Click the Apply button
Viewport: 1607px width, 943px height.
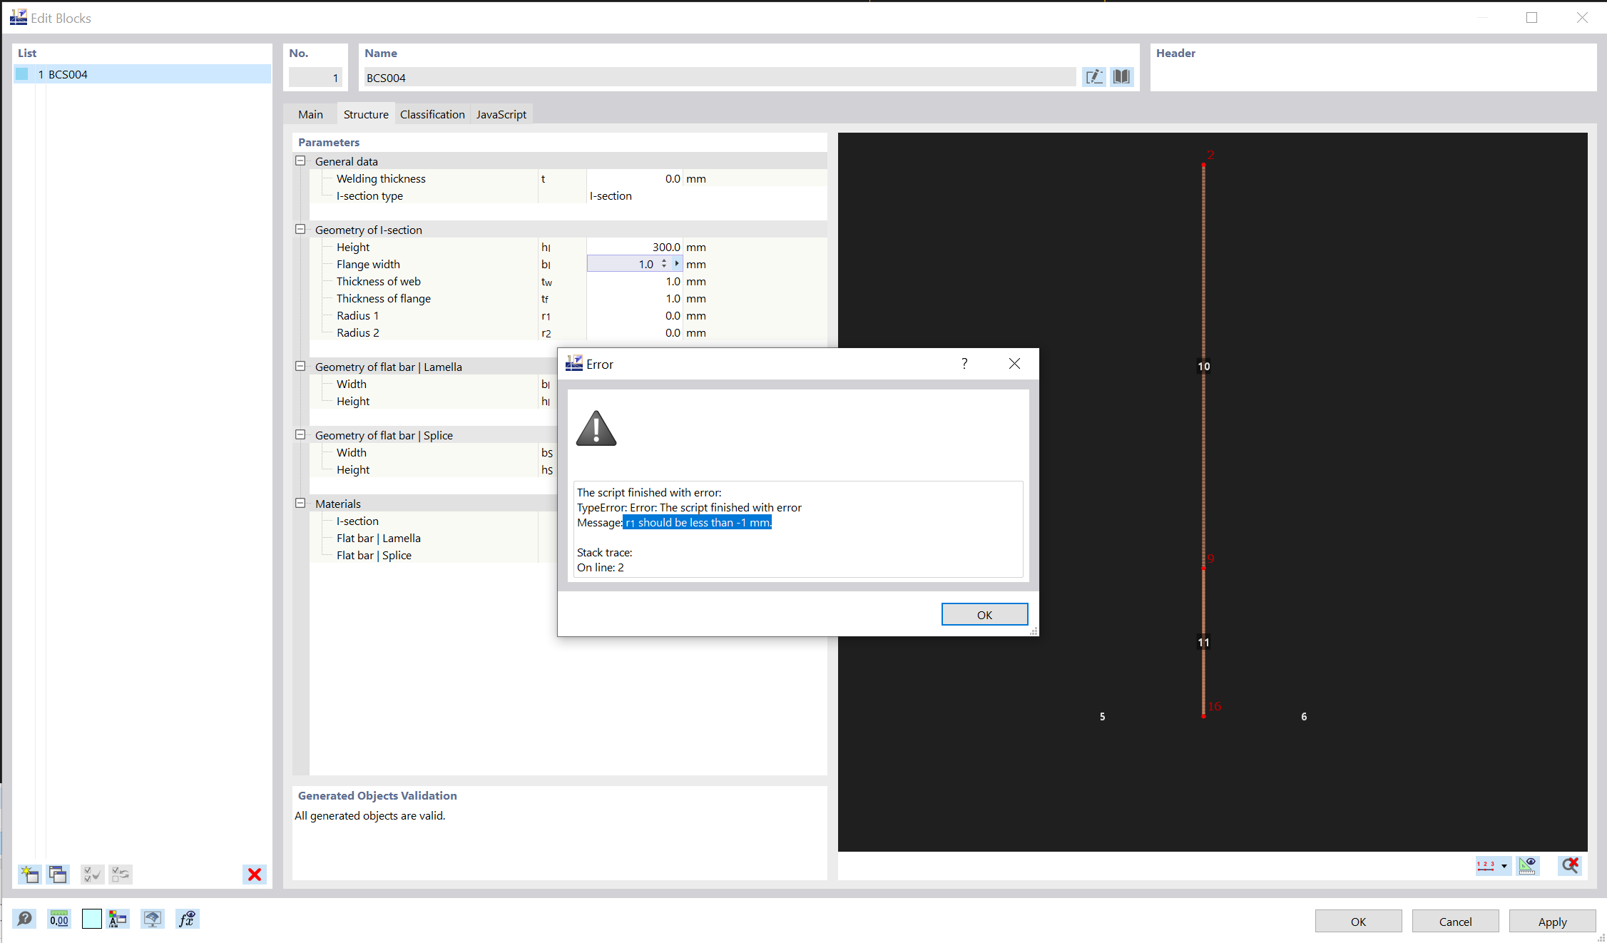coord(1552,921)
